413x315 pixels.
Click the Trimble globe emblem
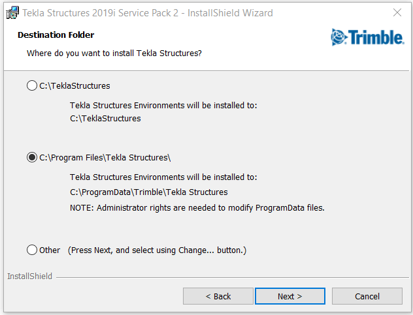click(339, 37)
